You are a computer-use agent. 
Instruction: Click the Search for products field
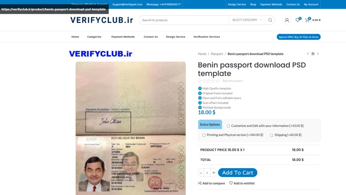click(x=184, y=20)
